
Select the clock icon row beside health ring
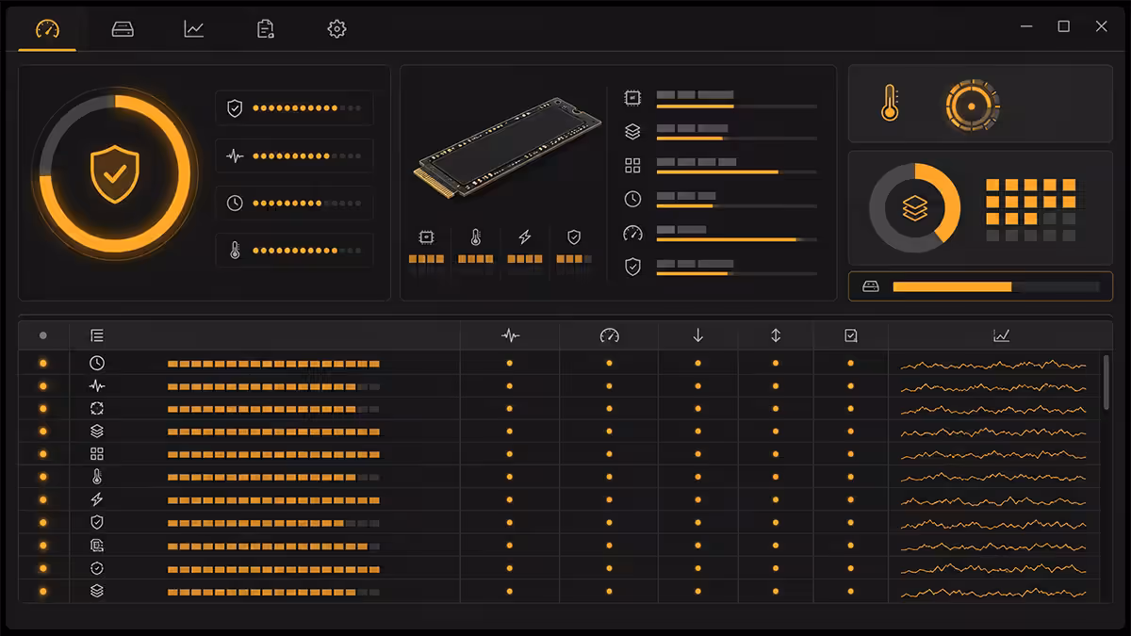(294, 203)
